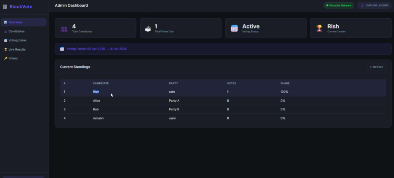Click the Candidates sidebar people icon
This screenshot has height=178, width=394.
pos(5,31)
